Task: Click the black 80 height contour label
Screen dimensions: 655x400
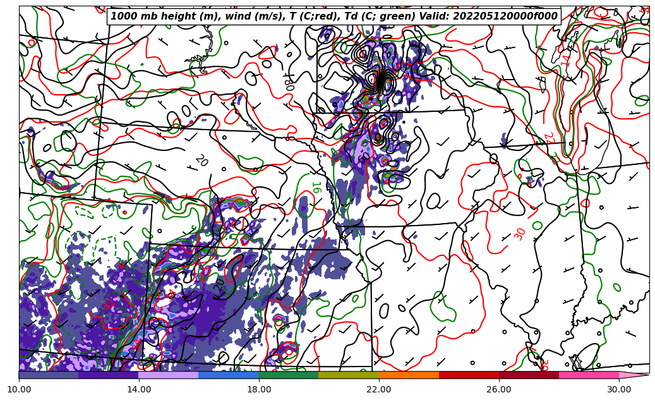Action: click(288, 83)
